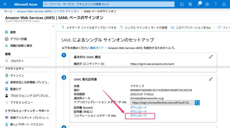The width and height of the screenshot is (230, 128).
Task: Click the thumbprint value 8994B6FC82E90B12F213CB29641D63B7C9CADCCB
Action: pos(161,90)
